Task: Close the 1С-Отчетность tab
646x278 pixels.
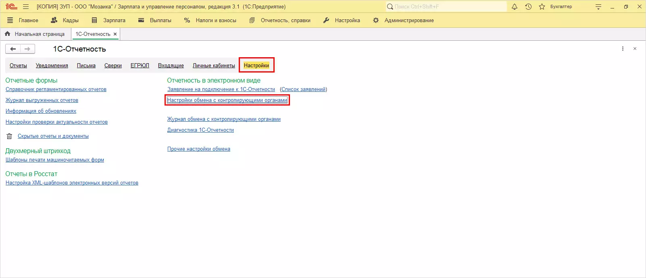Action: (x=115, y=34)
